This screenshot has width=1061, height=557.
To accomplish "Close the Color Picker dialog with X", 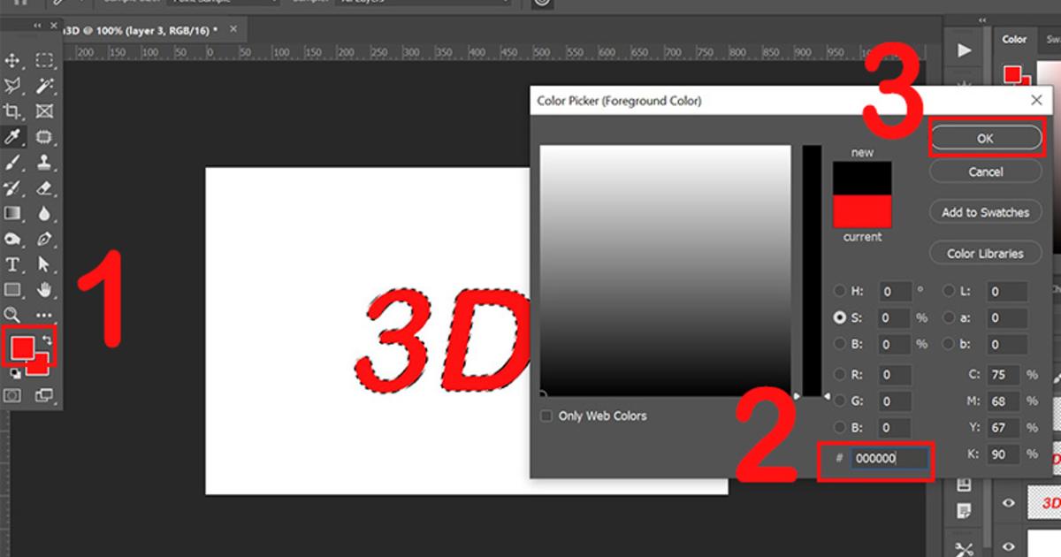I will point(1036,101).
